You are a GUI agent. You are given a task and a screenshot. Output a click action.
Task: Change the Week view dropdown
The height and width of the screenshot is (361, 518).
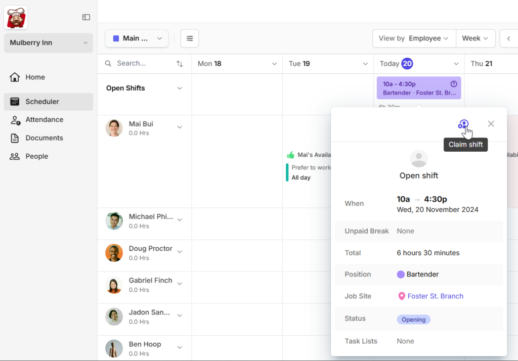click(475, 38)
